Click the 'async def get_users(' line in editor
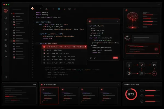Screen dimensions: 164x109 [x=48, y=43]
